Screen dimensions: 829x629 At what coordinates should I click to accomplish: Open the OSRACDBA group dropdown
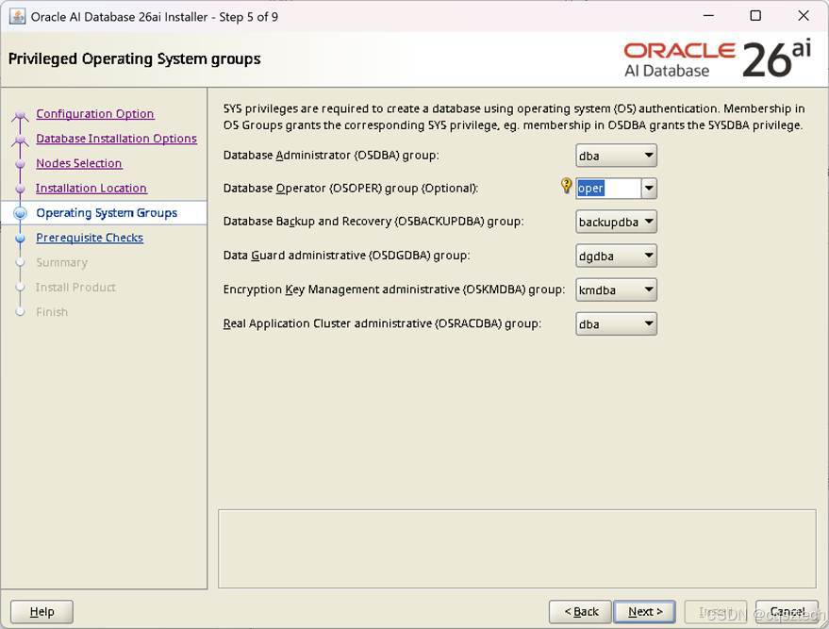[616, 324]
